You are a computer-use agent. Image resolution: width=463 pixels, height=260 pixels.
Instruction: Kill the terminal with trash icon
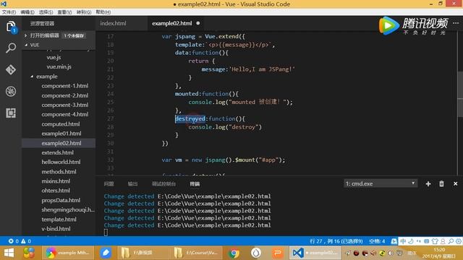[x=441, y=183]
